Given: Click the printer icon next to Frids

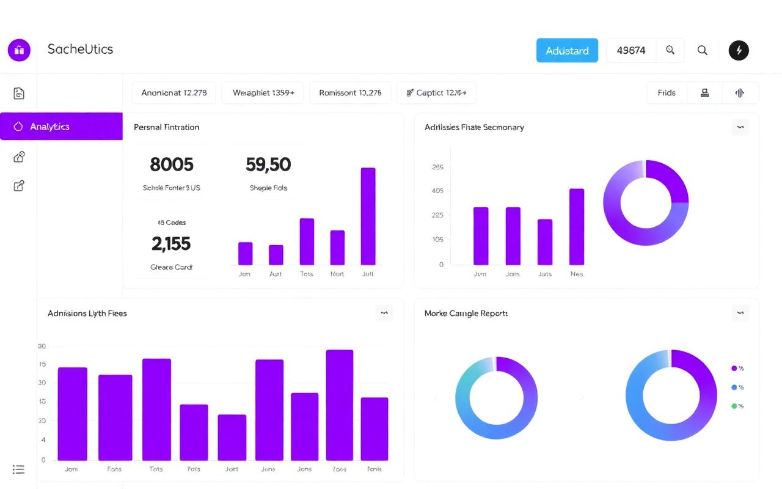Looking at the screenshot, I should pyautogui.click(x=704, y=93).
